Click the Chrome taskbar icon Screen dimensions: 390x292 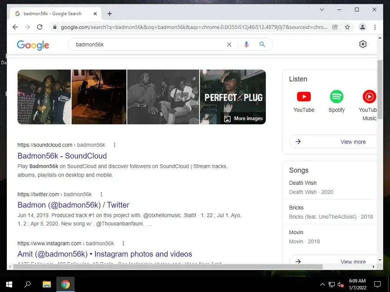[66, 284]
